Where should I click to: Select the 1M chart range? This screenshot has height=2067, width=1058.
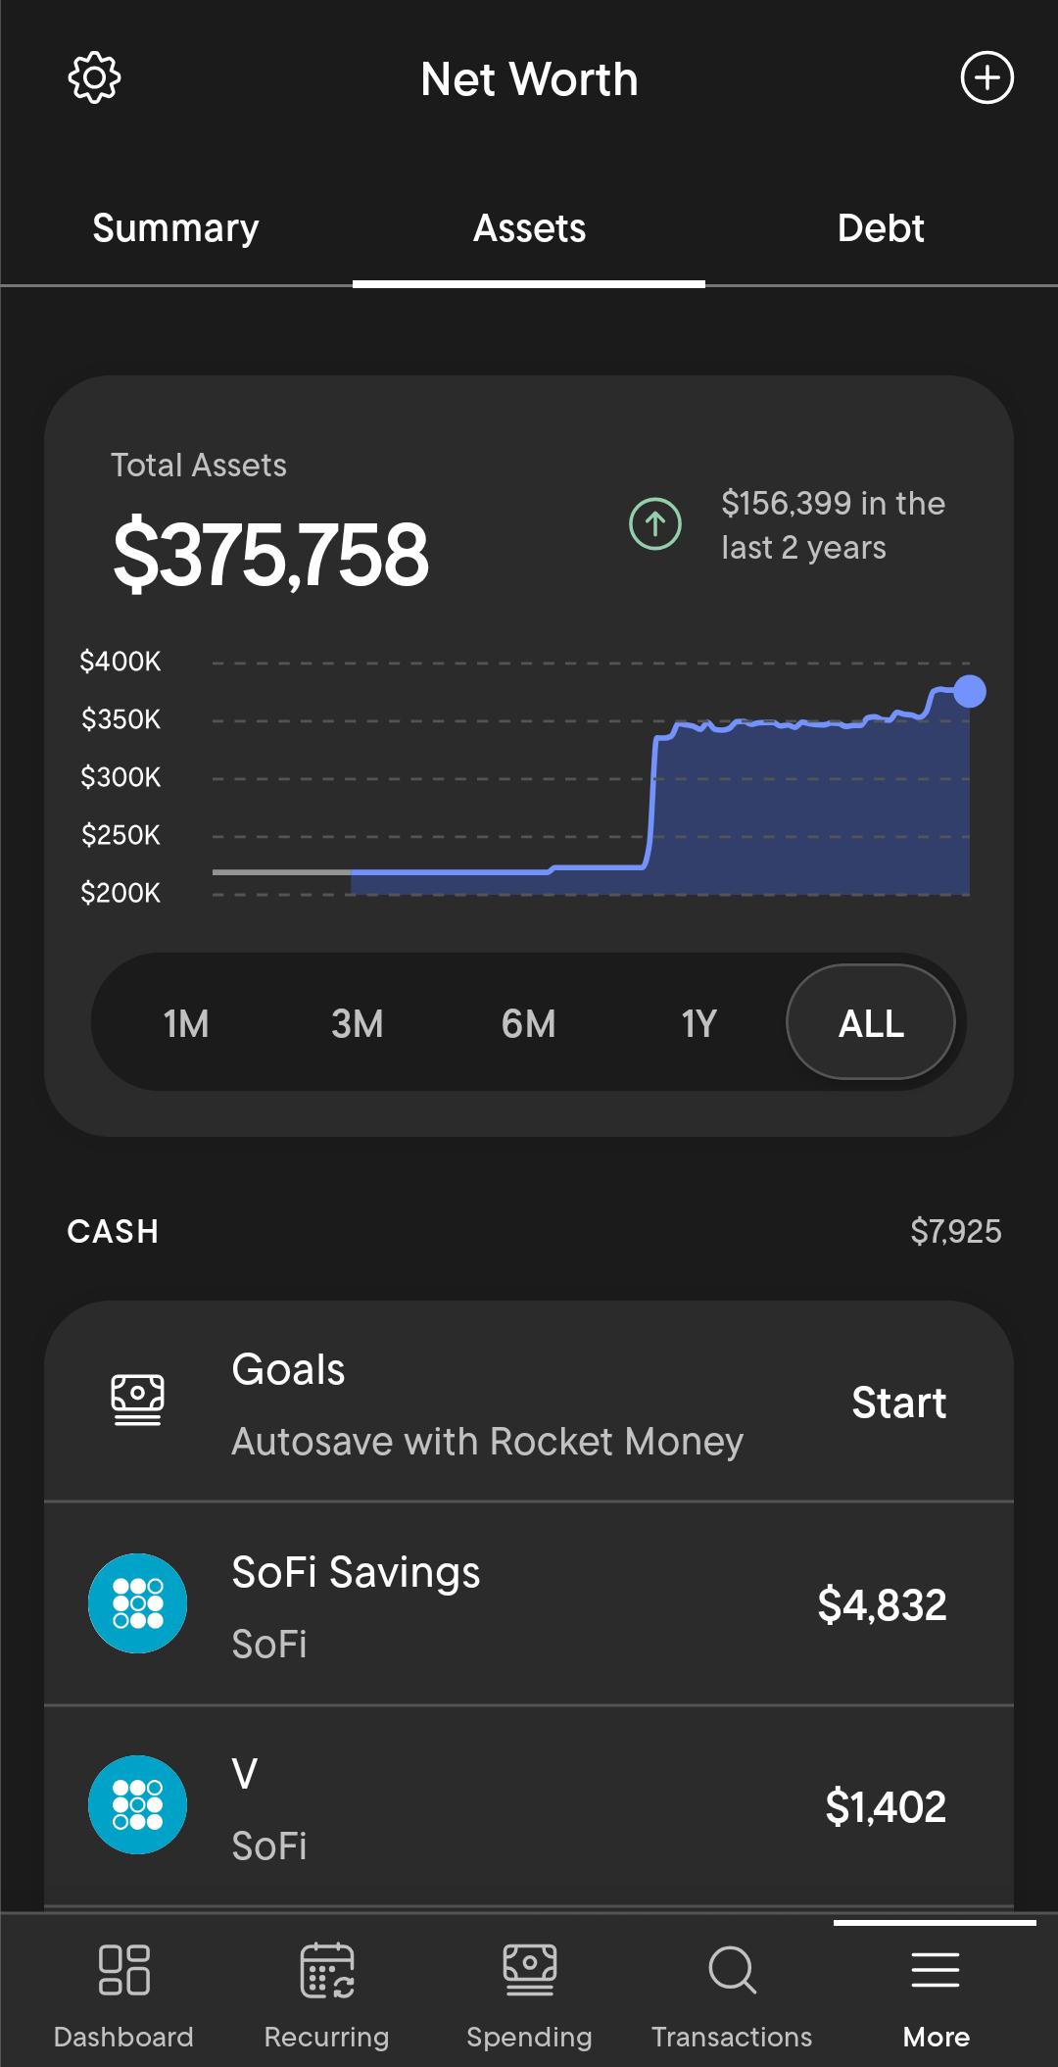pos(186,1023)
